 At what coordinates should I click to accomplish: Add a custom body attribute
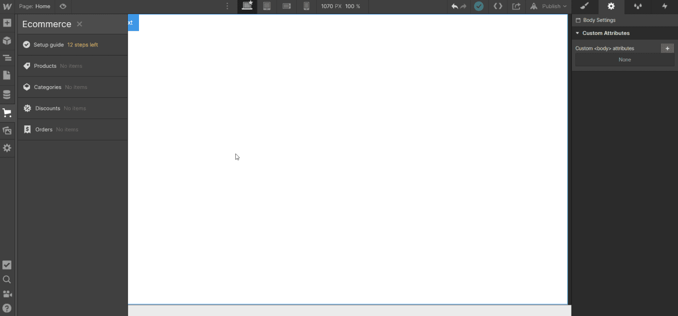pyautogui.click(x=667, y=48)
